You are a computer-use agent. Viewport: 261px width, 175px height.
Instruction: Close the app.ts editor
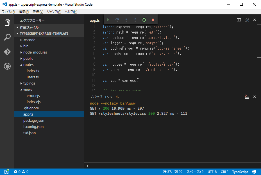coord(255,20)
